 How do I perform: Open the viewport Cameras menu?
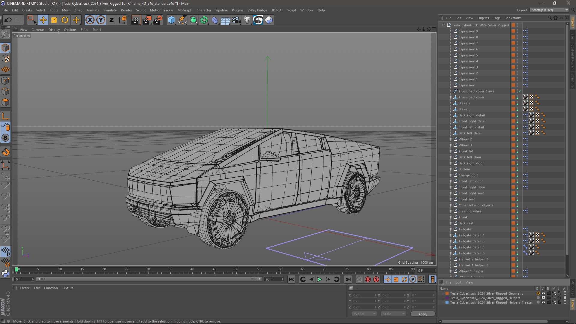[x=38, y=30]
